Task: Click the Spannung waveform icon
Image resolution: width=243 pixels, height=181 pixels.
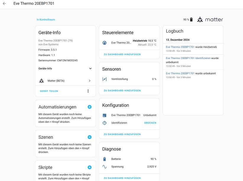Action: [x=105, y=167]
